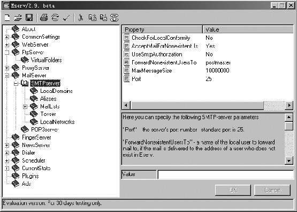
Task: Expand the ProxyServer tree node
Action: coord(6,68)
